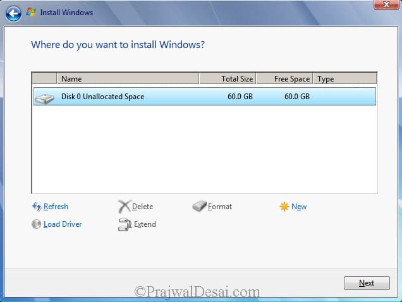Viewport: 402px width, 302px height.
Task: Click the New starburst icon
Action: pos(284,207)
